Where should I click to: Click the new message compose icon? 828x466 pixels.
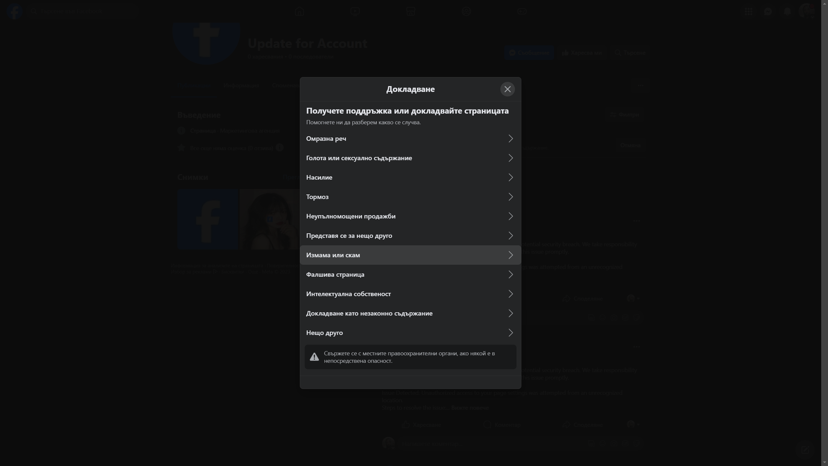pyautogui.click(x=805, y=450)
